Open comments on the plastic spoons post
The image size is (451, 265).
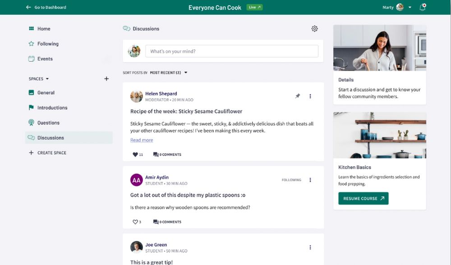167,222
